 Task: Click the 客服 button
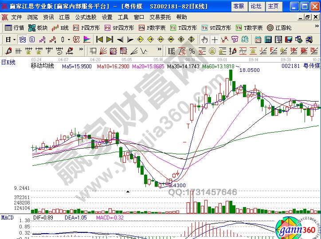[239, 6]
